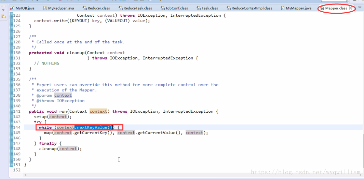Image resolution: width=364 pixels, height=179 pixels.
Task: Click 'Called once at the end' comment
Action: coord(81,42)
